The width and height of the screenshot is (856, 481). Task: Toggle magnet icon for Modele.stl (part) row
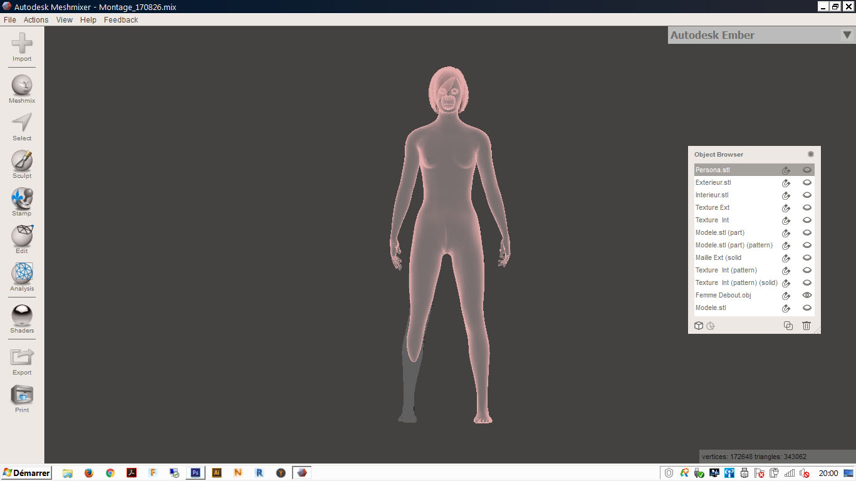(786, 233)
